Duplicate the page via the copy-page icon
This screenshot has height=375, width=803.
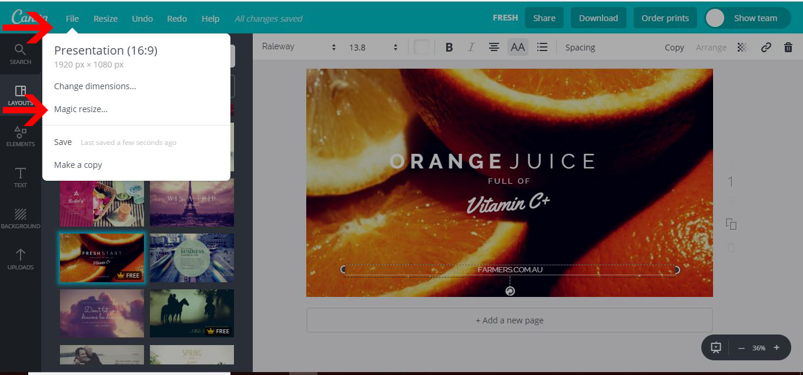coord(731,224)
